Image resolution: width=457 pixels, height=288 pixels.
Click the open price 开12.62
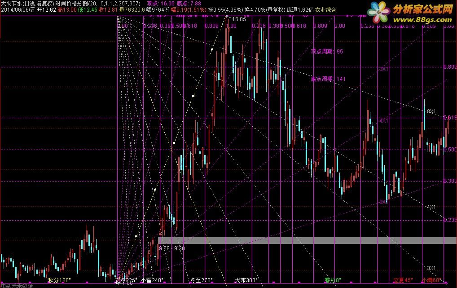tap(46, 10)
